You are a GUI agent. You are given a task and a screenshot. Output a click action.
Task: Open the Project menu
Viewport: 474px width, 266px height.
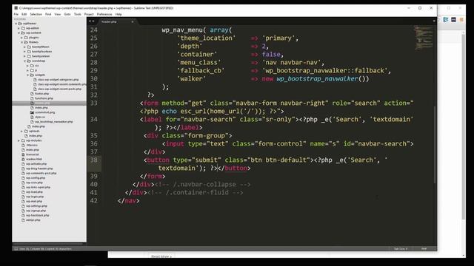pos(89,14)
